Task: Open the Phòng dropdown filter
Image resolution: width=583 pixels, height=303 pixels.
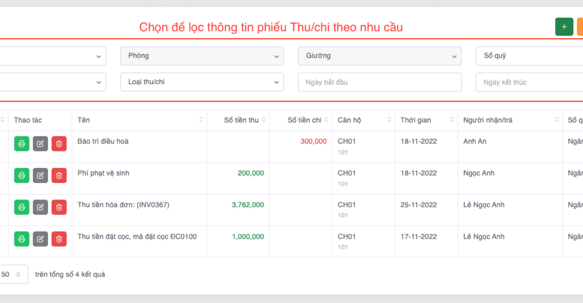Action: (202, 56)
